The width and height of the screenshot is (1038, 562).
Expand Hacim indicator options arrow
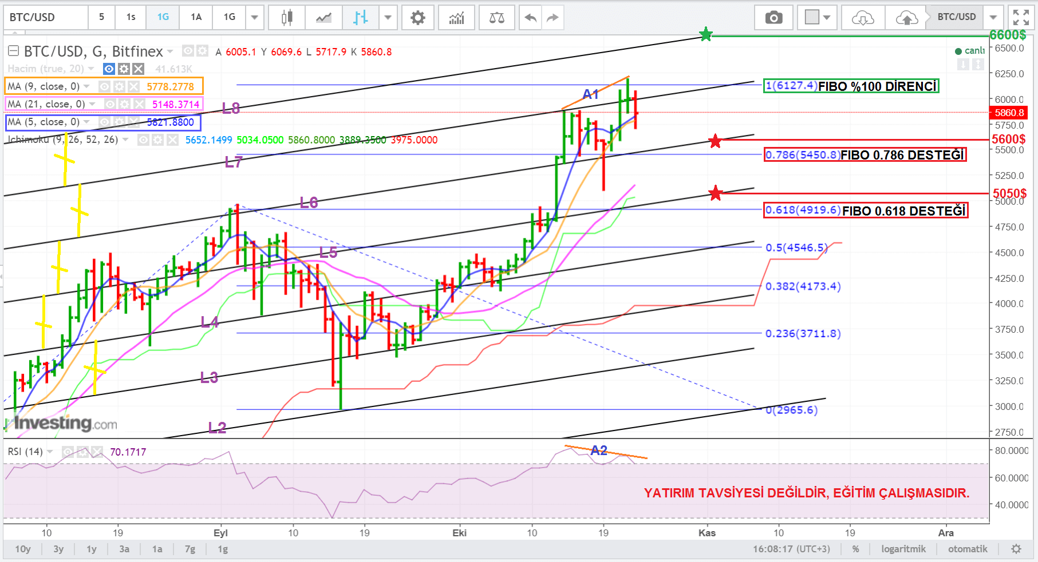[91, 69]
